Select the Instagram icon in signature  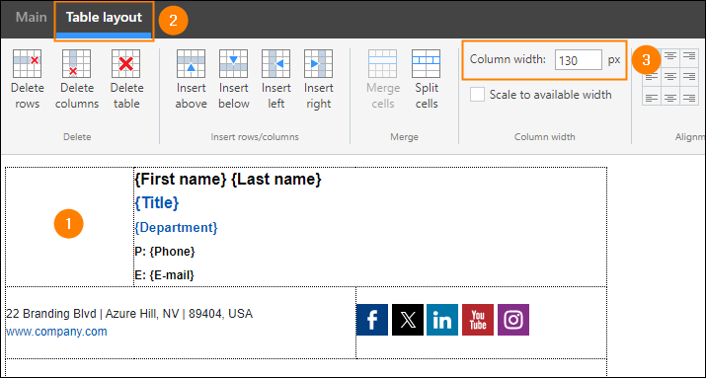click(x=513, y=320)
